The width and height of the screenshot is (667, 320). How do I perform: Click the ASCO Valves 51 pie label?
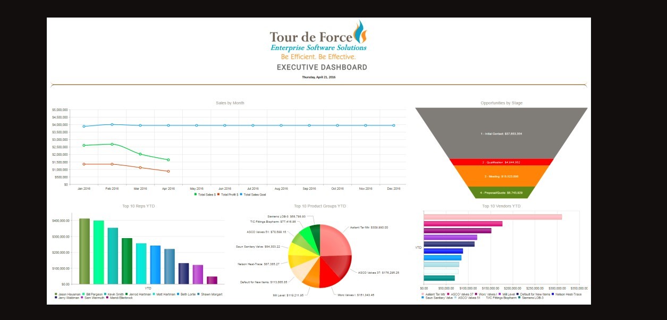(x=266, y=232)
